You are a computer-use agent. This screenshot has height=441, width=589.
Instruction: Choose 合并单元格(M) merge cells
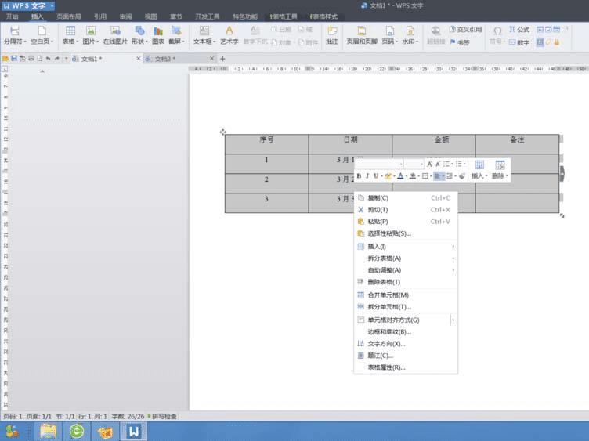point(406,295)
